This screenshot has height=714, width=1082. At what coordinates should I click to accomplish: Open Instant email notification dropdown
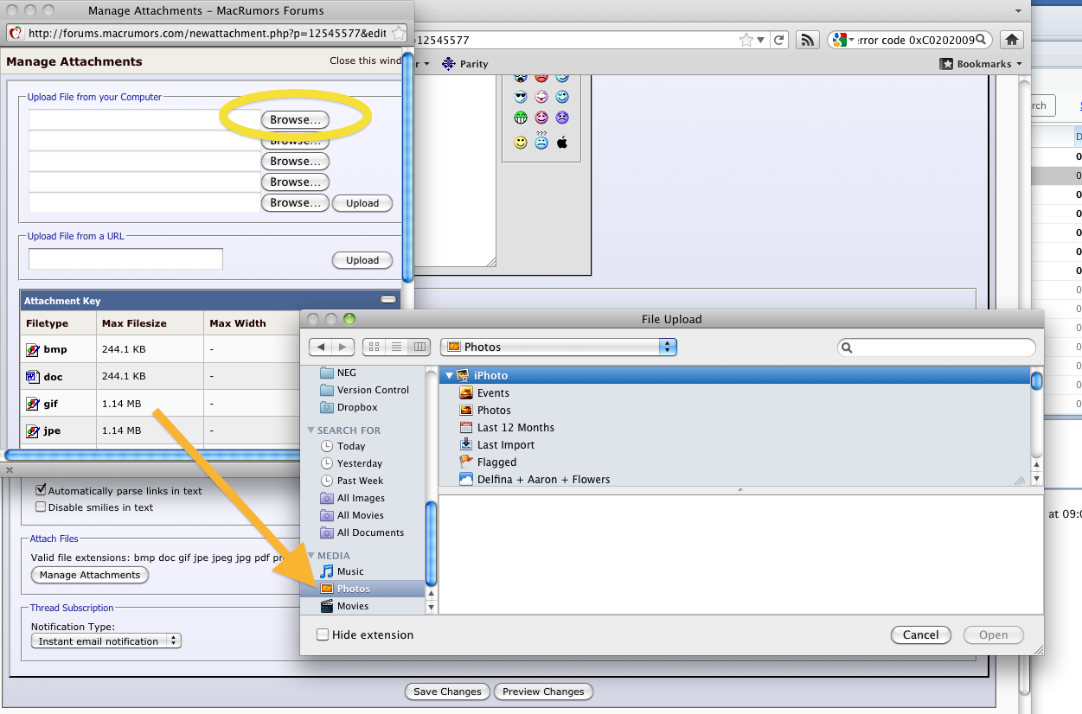pyautogui.click(x=106, y=641)
